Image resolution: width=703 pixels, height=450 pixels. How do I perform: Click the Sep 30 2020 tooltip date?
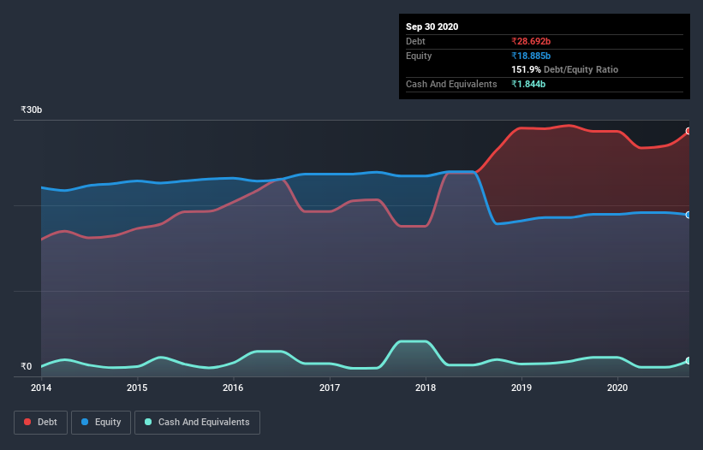[432, 27]
